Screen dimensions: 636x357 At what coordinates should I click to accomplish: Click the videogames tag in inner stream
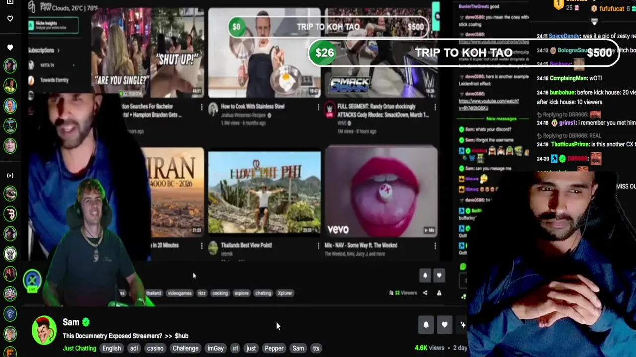click(x=179, y=293)
